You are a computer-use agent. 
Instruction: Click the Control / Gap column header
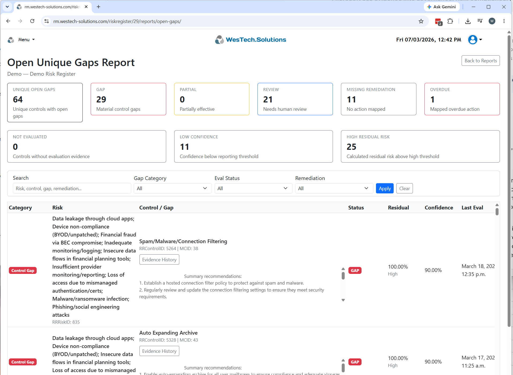[156, 208]
